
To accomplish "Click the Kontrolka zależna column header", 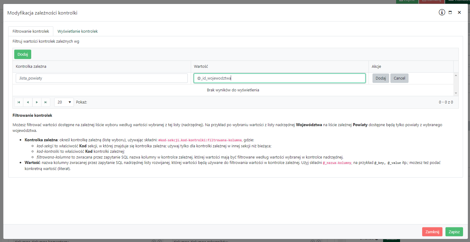I will [102, 66].
